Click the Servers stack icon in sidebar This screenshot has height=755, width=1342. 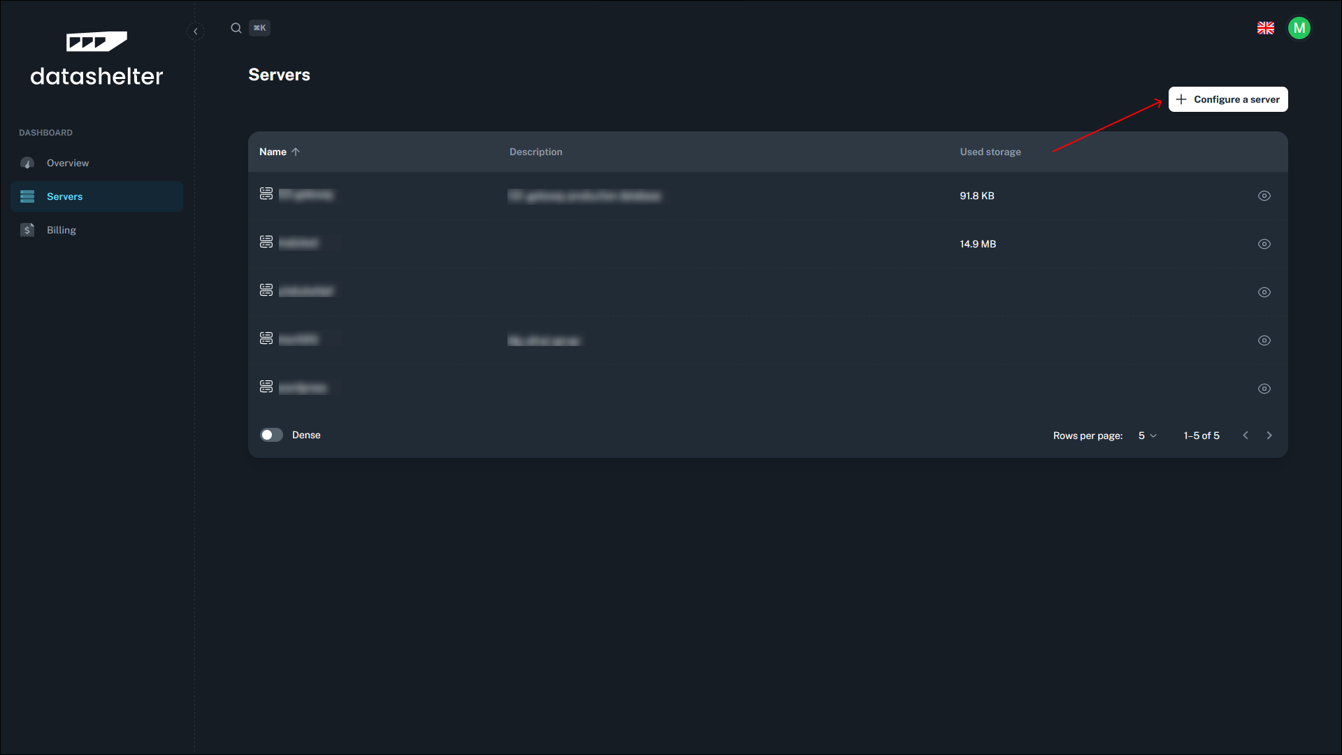27,196
